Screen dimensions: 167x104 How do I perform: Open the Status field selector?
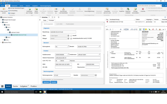[x=68, y=36]
